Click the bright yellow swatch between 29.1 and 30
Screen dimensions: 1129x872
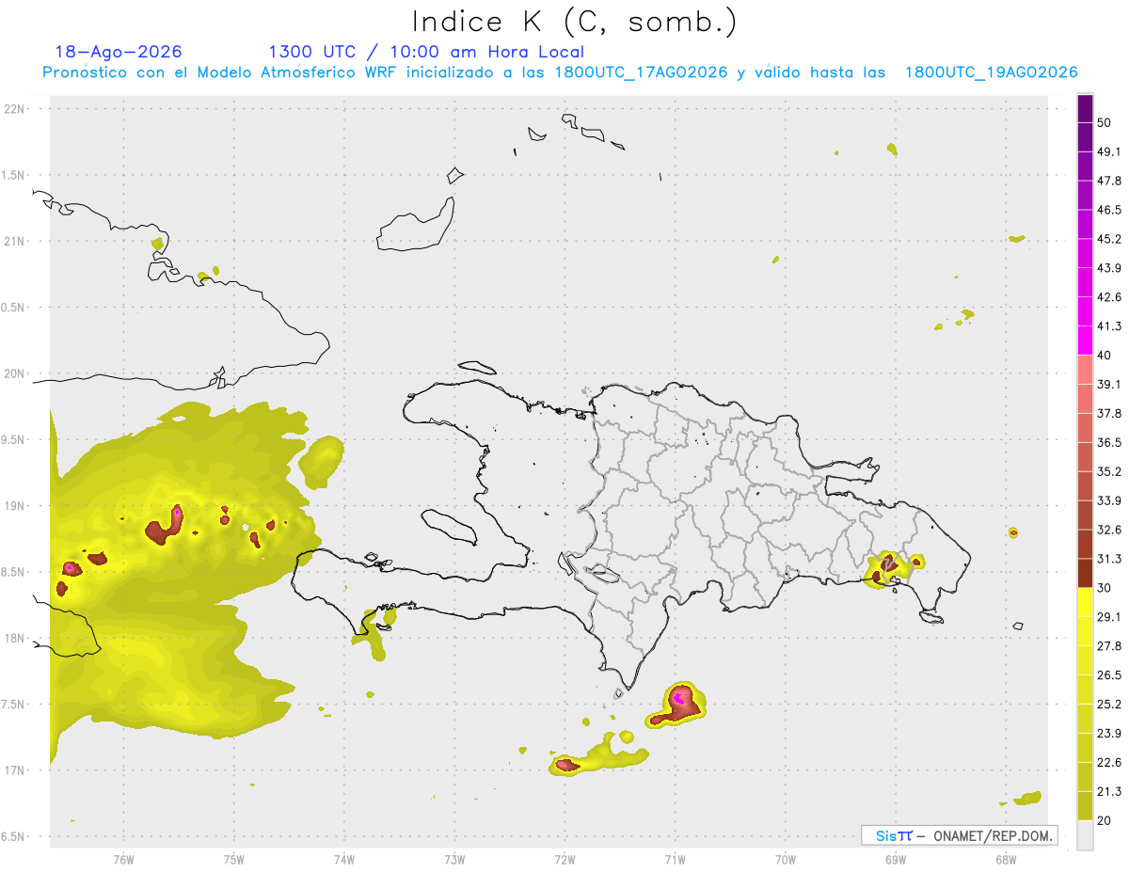[x=1085, y=603]
